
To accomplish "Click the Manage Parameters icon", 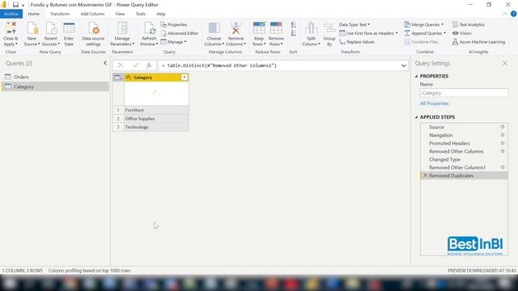I will click(122, 28).
